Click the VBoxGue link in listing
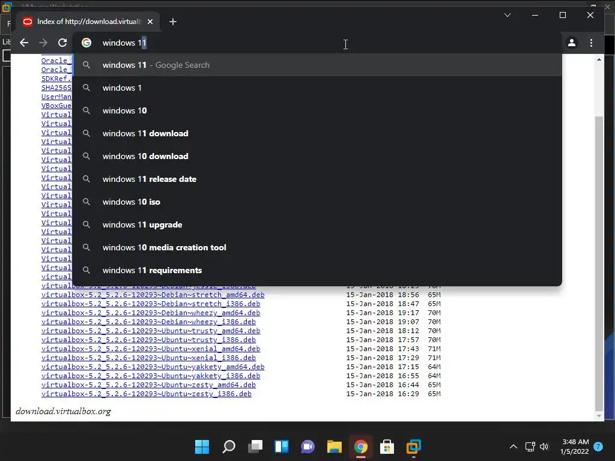 point(56,106)
